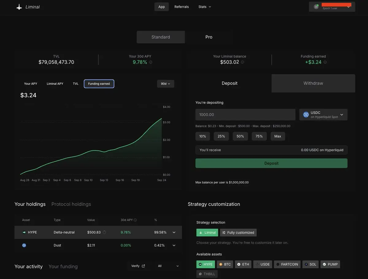Click info icon beside Your 30d APY
Viewport: 368px width, 279px height.
coord(151,62)
